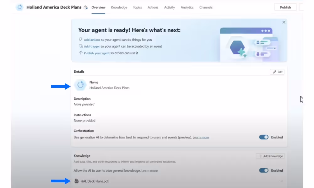Screen dimensions: 314x188
Task: Click the Publish button
Action: [x=285, y=7]
